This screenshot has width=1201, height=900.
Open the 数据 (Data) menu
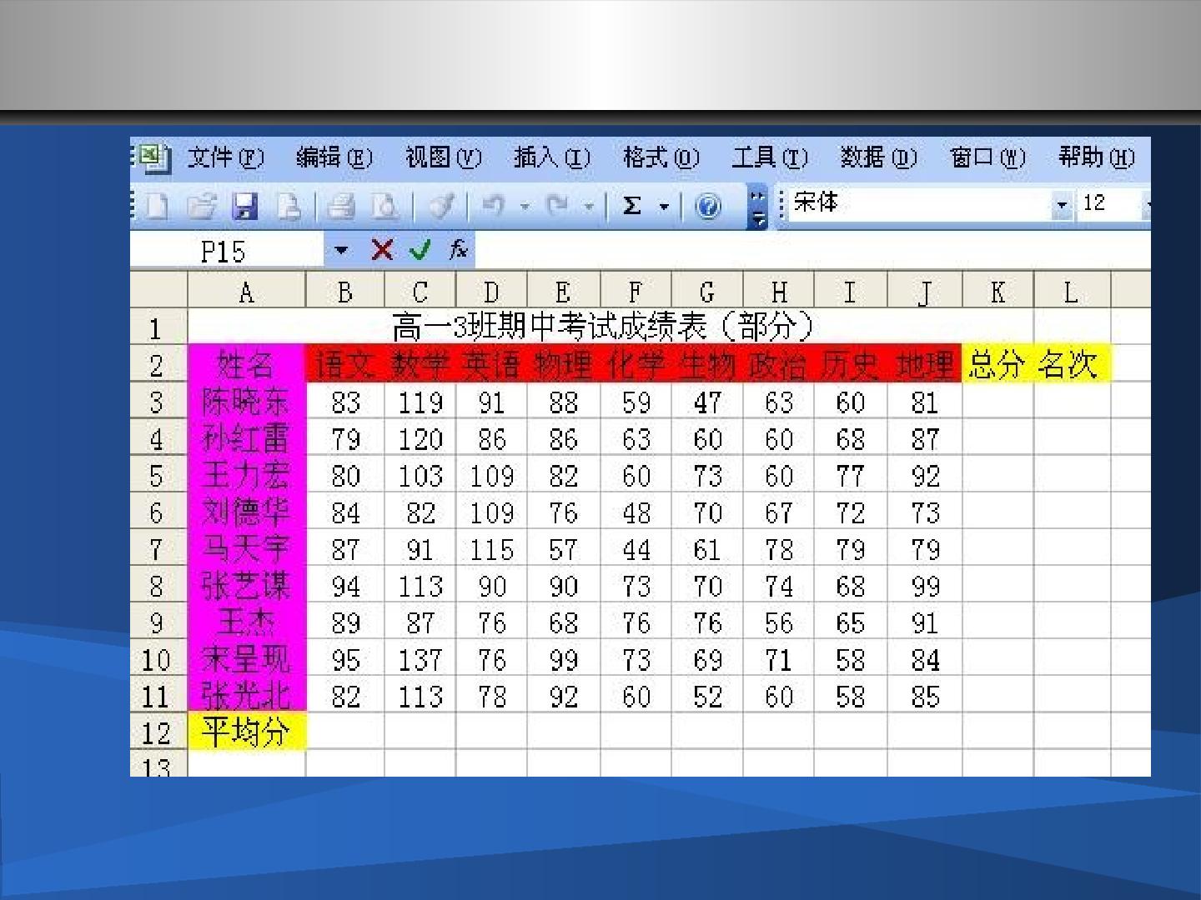tap(878, 157)
